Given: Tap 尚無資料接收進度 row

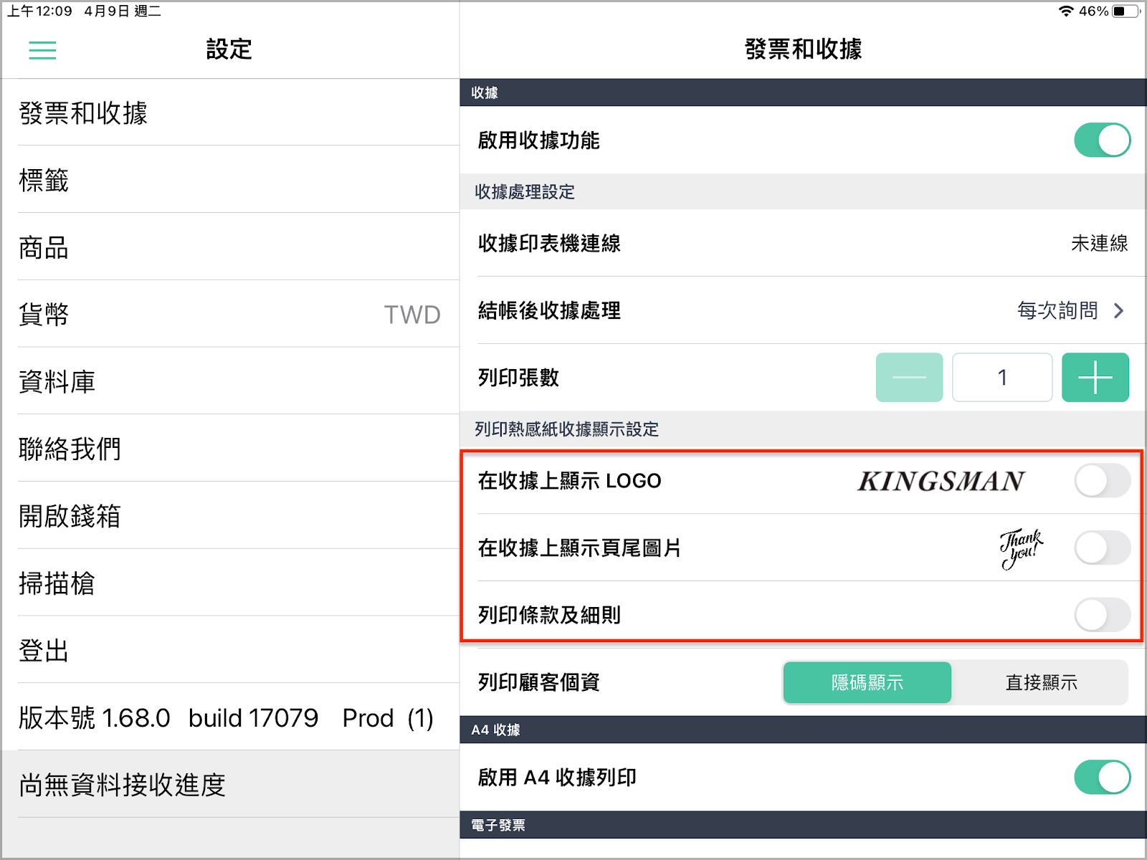Looking at the screenshot, I should tap(230, 784).
